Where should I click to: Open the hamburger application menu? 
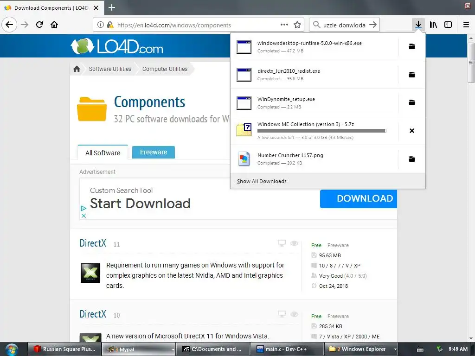[x=466, y=25]
